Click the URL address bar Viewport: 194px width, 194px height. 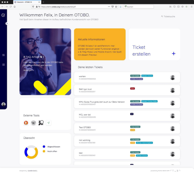(x=74, y=7)
